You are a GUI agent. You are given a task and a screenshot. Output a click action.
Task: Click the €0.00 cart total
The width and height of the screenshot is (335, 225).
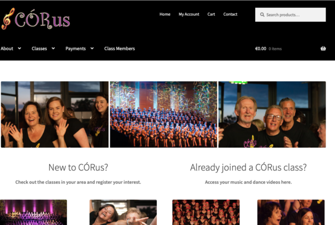pos(261,49)
